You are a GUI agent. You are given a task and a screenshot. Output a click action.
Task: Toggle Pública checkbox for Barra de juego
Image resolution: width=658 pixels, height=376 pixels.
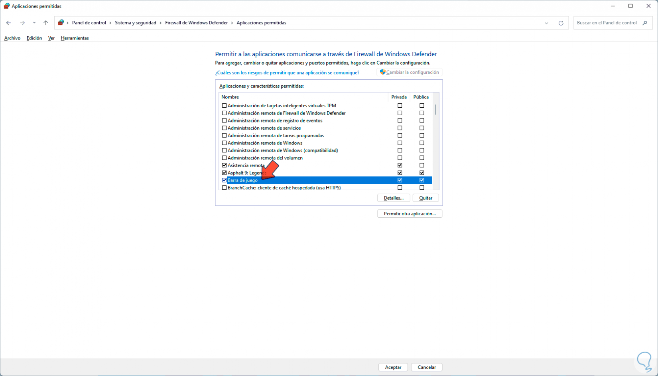422,180
